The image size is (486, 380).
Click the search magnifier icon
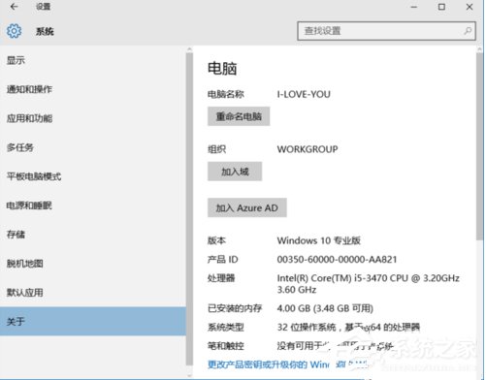(468, 31)
